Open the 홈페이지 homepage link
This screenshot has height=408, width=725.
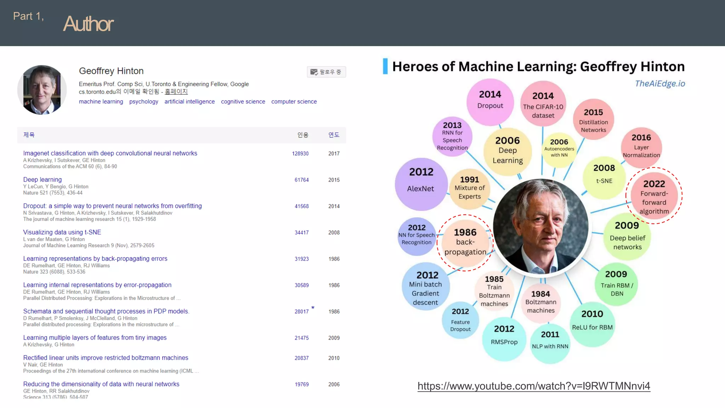(x=176, y=92)
